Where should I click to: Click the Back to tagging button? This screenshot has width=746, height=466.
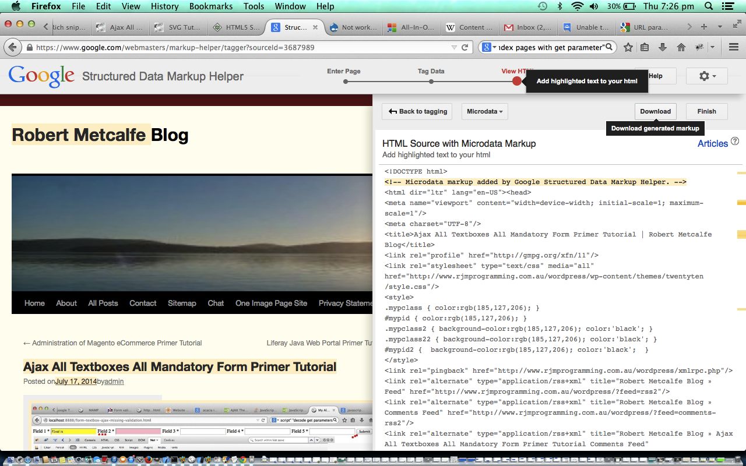coord(418,111)
